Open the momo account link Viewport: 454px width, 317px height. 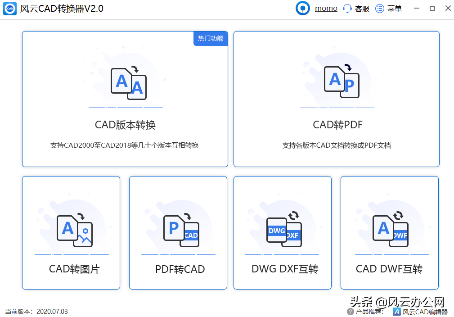pos(326,9)
